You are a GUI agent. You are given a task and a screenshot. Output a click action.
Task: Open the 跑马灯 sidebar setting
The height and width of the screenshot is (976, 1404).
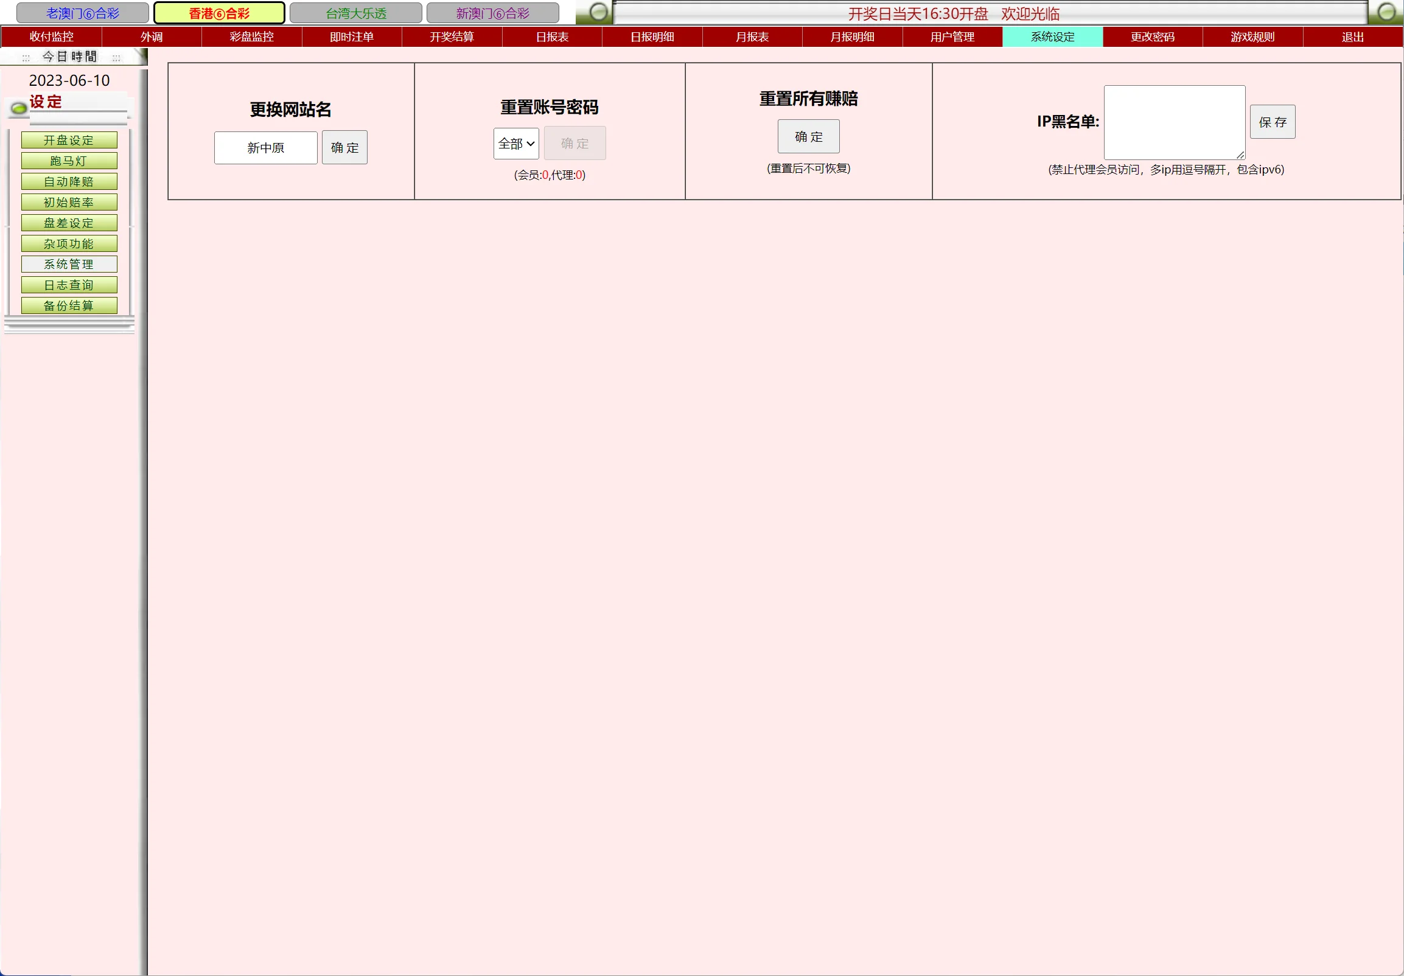[x=69, y=161]
